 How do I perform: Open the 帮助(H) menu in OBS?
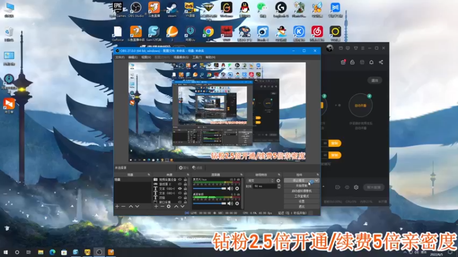tap(210, 58)
